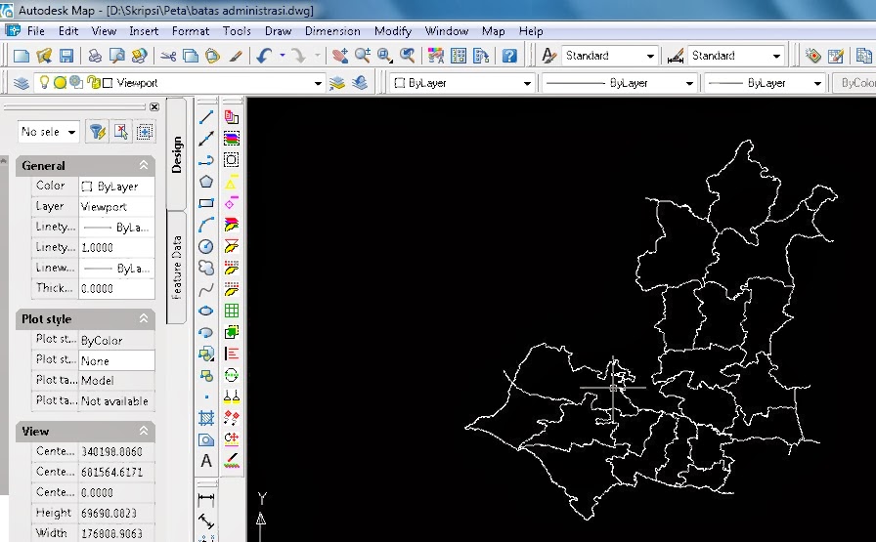Select the Polygon draw tool
The image size is (876, 542).
coord(206,182)
